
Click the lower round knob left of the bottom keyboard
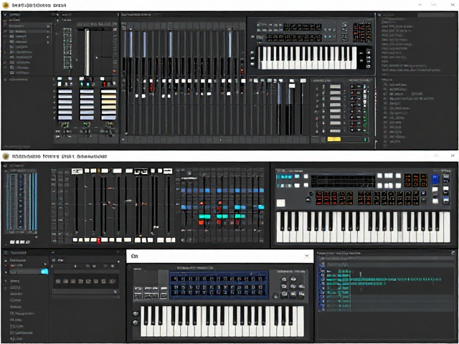pos(136,322)
